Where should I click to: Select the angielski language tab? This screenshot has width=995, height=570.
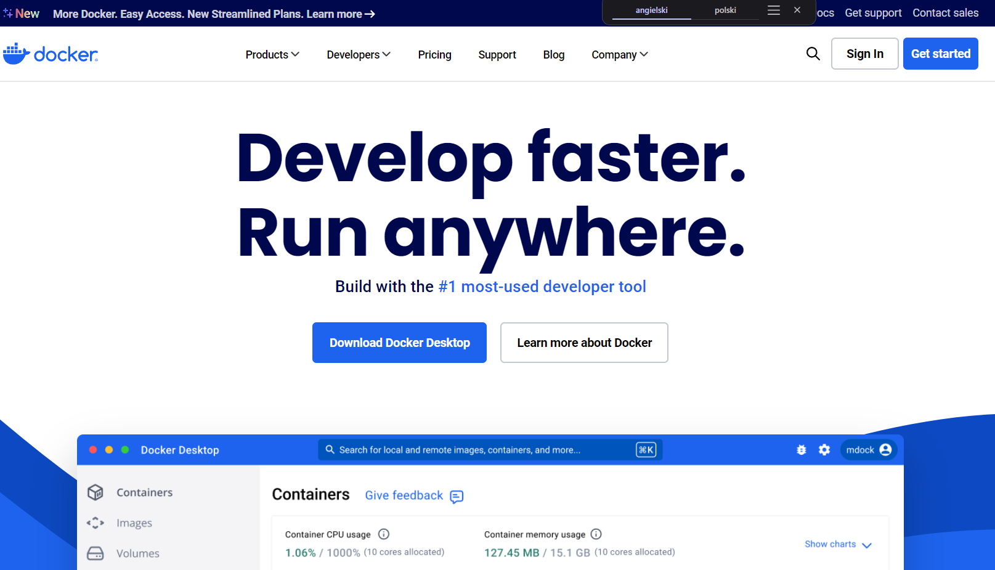(652, 10)
